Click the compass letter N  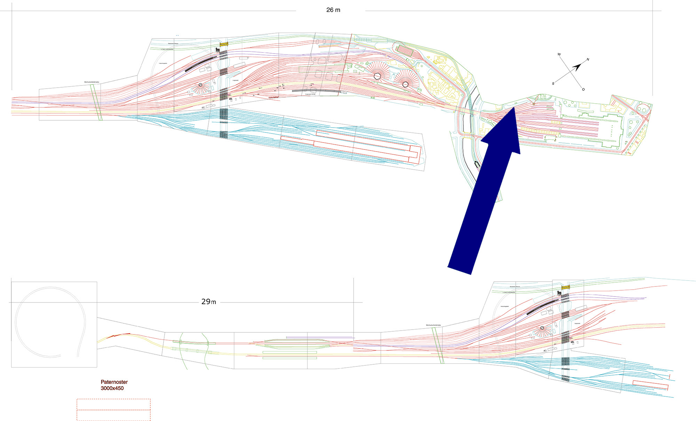coord(588,59)
